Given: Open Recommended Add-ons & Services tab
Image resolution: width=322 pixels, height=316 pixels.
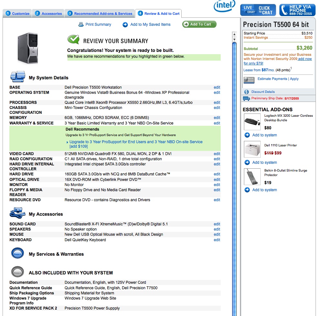Looking at the screenshot, I should click(100, 14).
